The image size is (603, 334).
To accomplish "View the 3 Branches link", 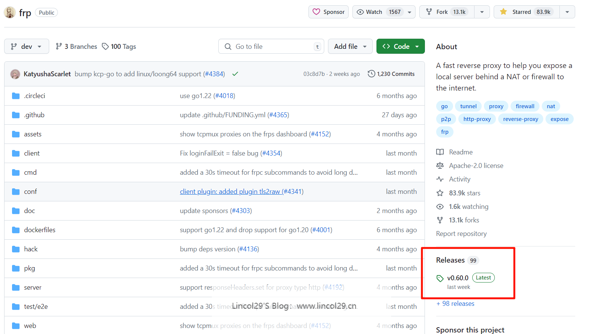I will [76, 46].
